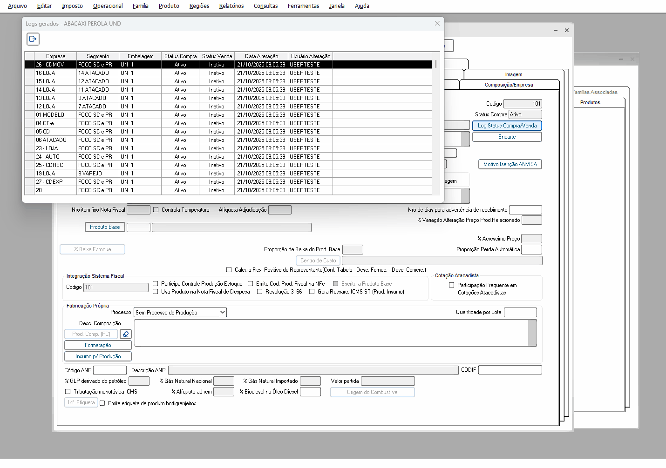
Task: Toggle Emite Cod. Prod. Fiscal na NFe
Action: 251,283
